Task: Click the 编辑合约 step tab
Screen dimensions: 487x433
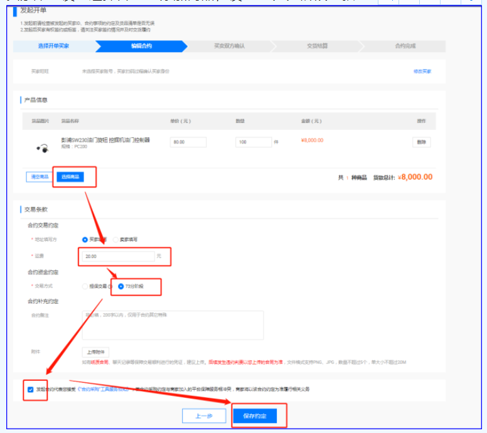Action: click(141, 46)
